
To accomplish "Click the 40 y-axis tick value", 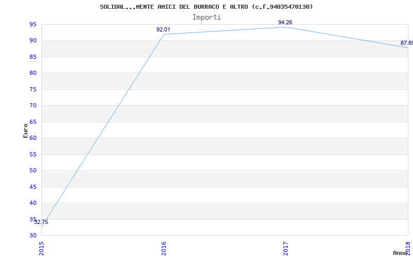I will click(33, 203).
